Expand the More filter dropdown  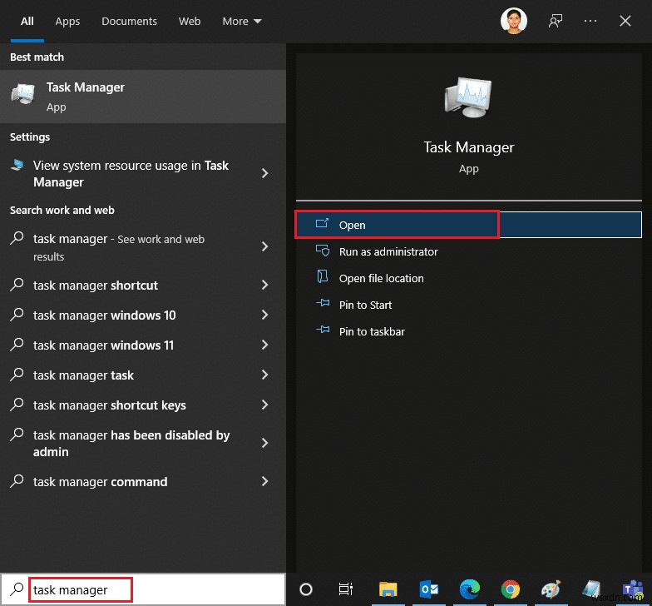(x=242, y=21)
